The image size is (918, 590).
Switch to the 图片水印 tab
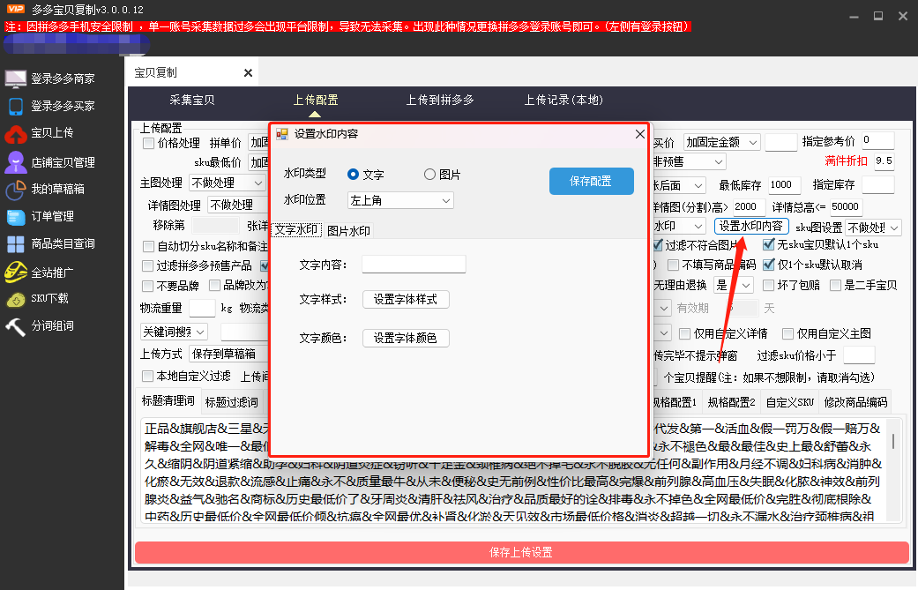pyautogui.click(x=348, y=230)
